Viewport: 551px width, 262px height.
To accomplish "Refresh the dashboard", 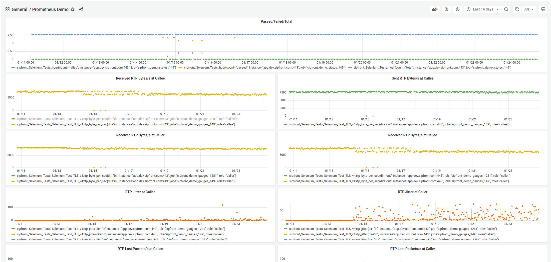I will point(517,9).
